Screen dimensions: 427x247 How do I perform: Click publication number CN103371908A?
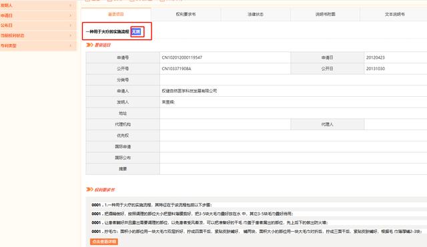click(176, 69)
